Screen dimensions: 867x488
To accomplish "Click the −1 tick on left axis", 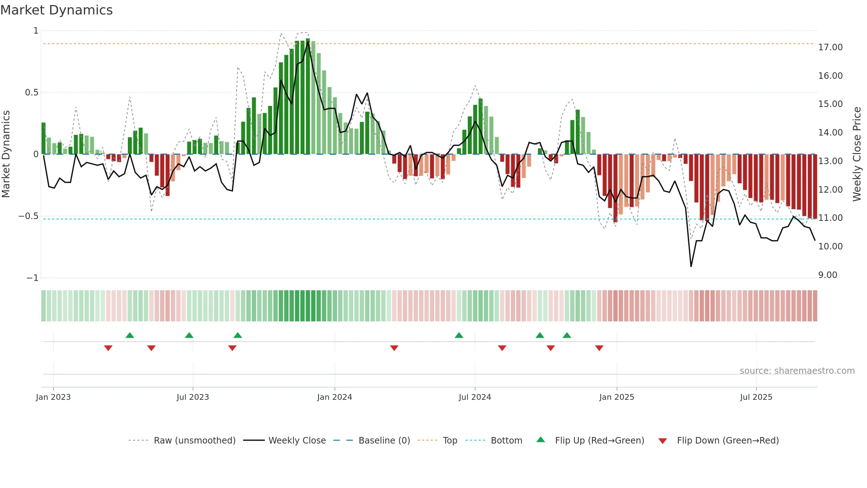I will coord(33,278).
